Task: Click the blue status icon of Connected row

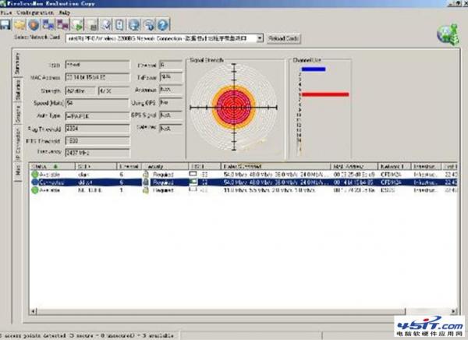Action: tap(35, 182)
